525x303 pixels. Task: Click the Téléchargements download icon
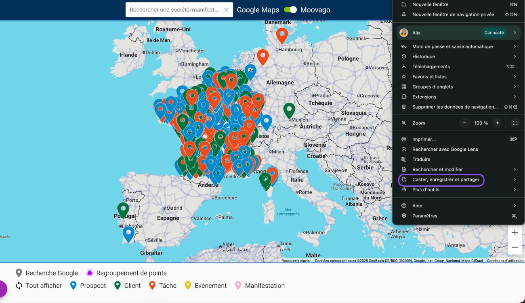[x=404, y=66]
